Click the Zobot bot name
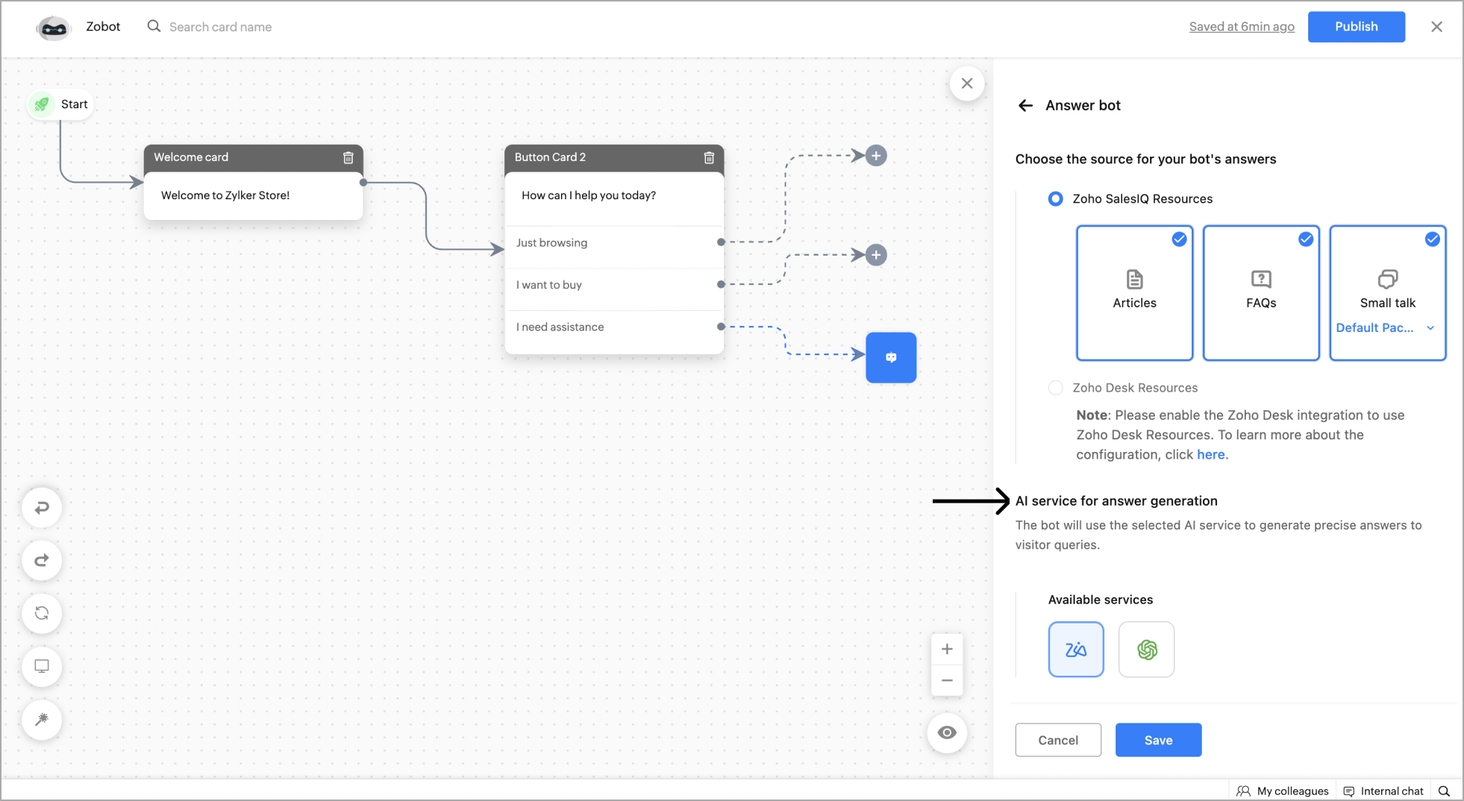The width and height of the screenshot is (1464, 801). (103, 27)
